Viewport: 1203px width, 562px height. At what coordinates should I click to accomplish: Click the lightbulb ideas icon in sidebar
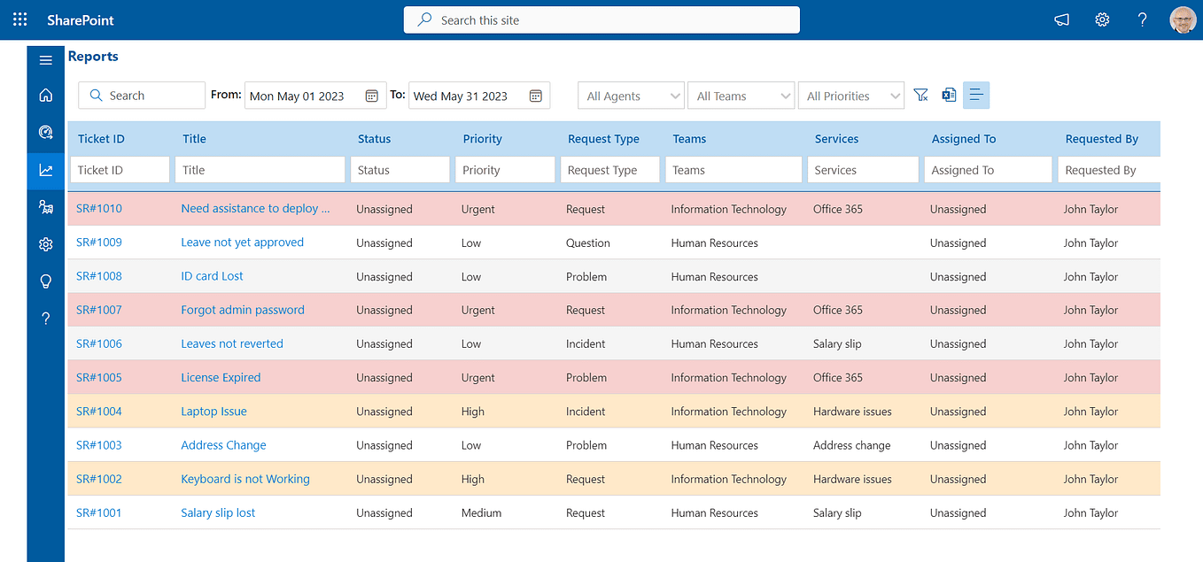[45, 281]
